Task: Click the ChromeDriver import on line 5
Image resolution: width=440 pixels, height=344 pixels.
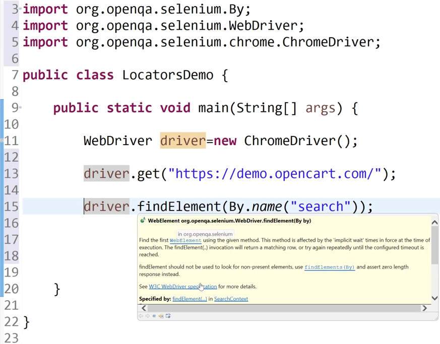Action: pyautogui.click(x=225, y=42)
